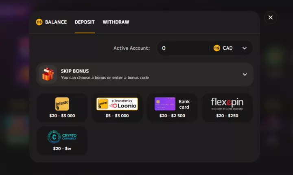This screenshot has height=175, width=293.
Task: Open the Active Account selector
Action: (x=205, y=48)
